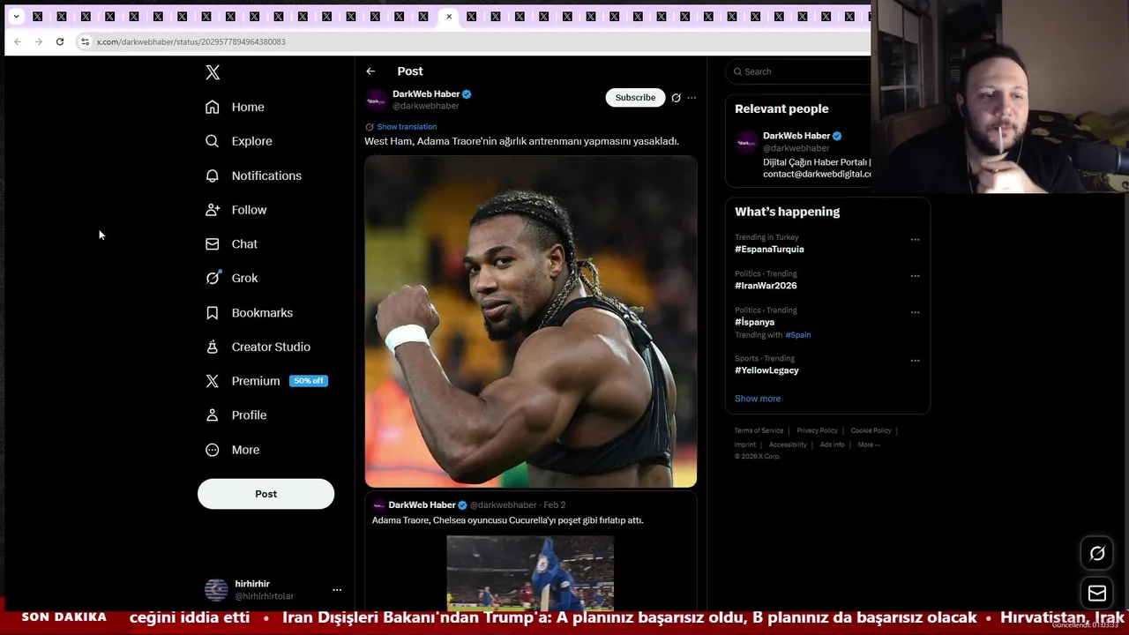Open options for #EspanaTurquia trend

[x=915, y=239]
